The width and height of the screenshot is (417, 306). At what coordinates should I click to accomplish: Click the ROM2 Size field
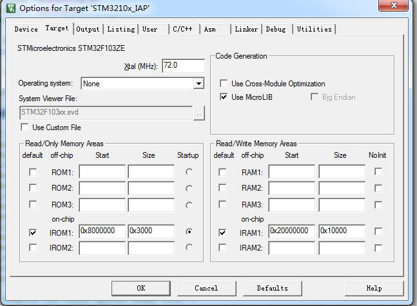point(151,188)
